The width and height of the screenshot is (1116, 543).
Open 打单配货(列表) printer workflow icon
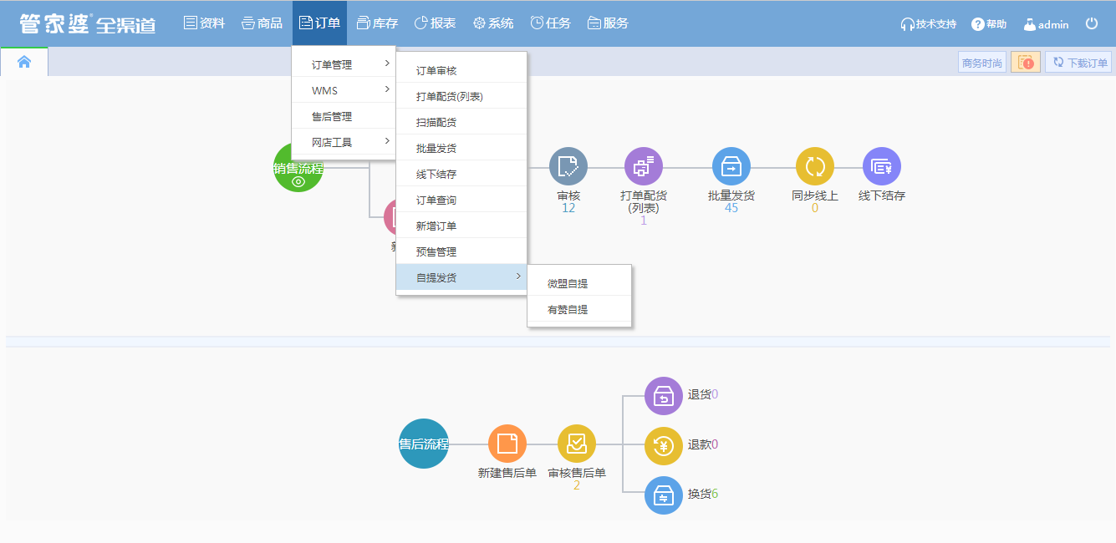point(644,166)
